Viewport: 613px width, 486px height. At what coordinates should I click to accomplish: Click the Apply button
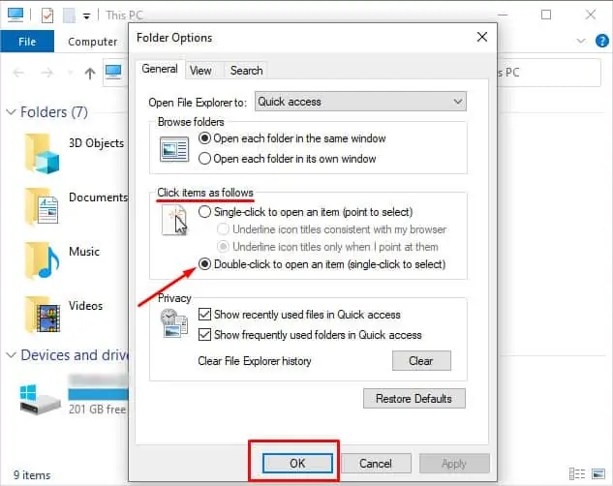tap(454, 464)
